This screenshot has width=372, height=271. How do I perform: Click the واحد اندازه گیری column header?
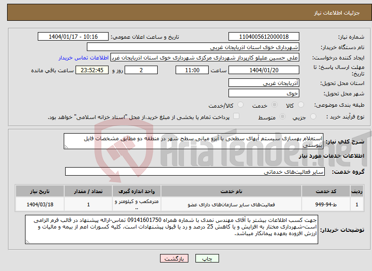click(136, 191)
